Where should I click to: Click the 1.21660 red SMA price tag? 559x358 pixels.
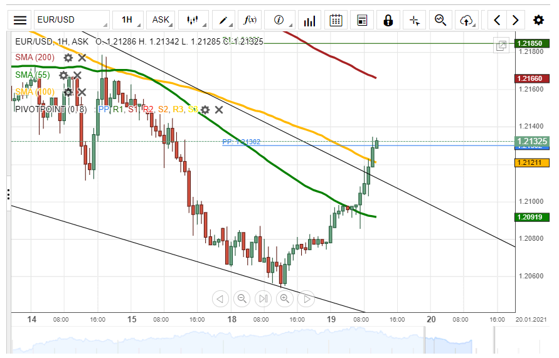532,78
